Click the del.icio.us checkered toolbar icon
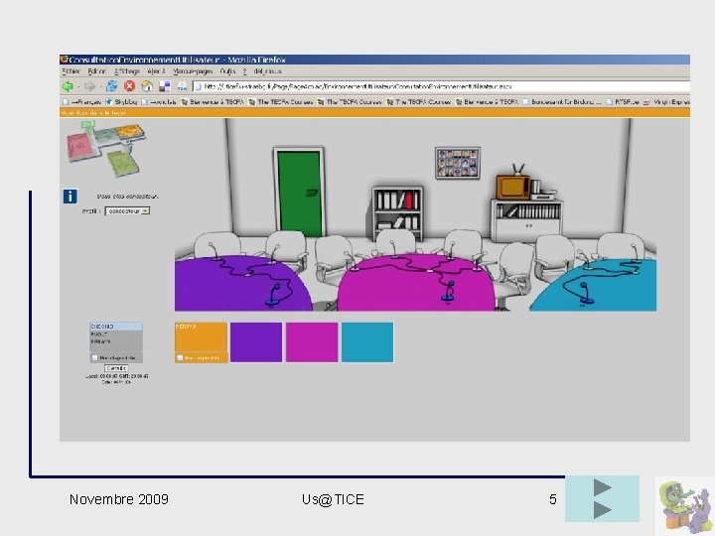 pyautogui.click(x=164, y=86)
